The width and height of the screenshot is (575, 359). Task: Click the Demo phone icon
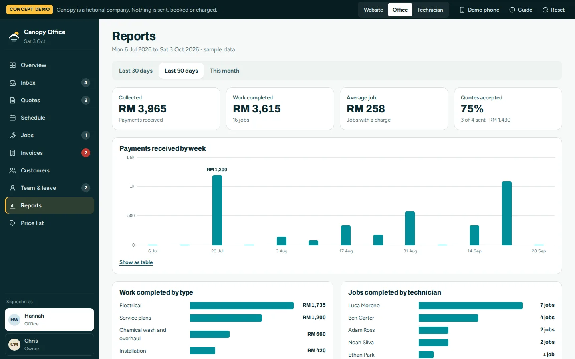coord(462,10)
